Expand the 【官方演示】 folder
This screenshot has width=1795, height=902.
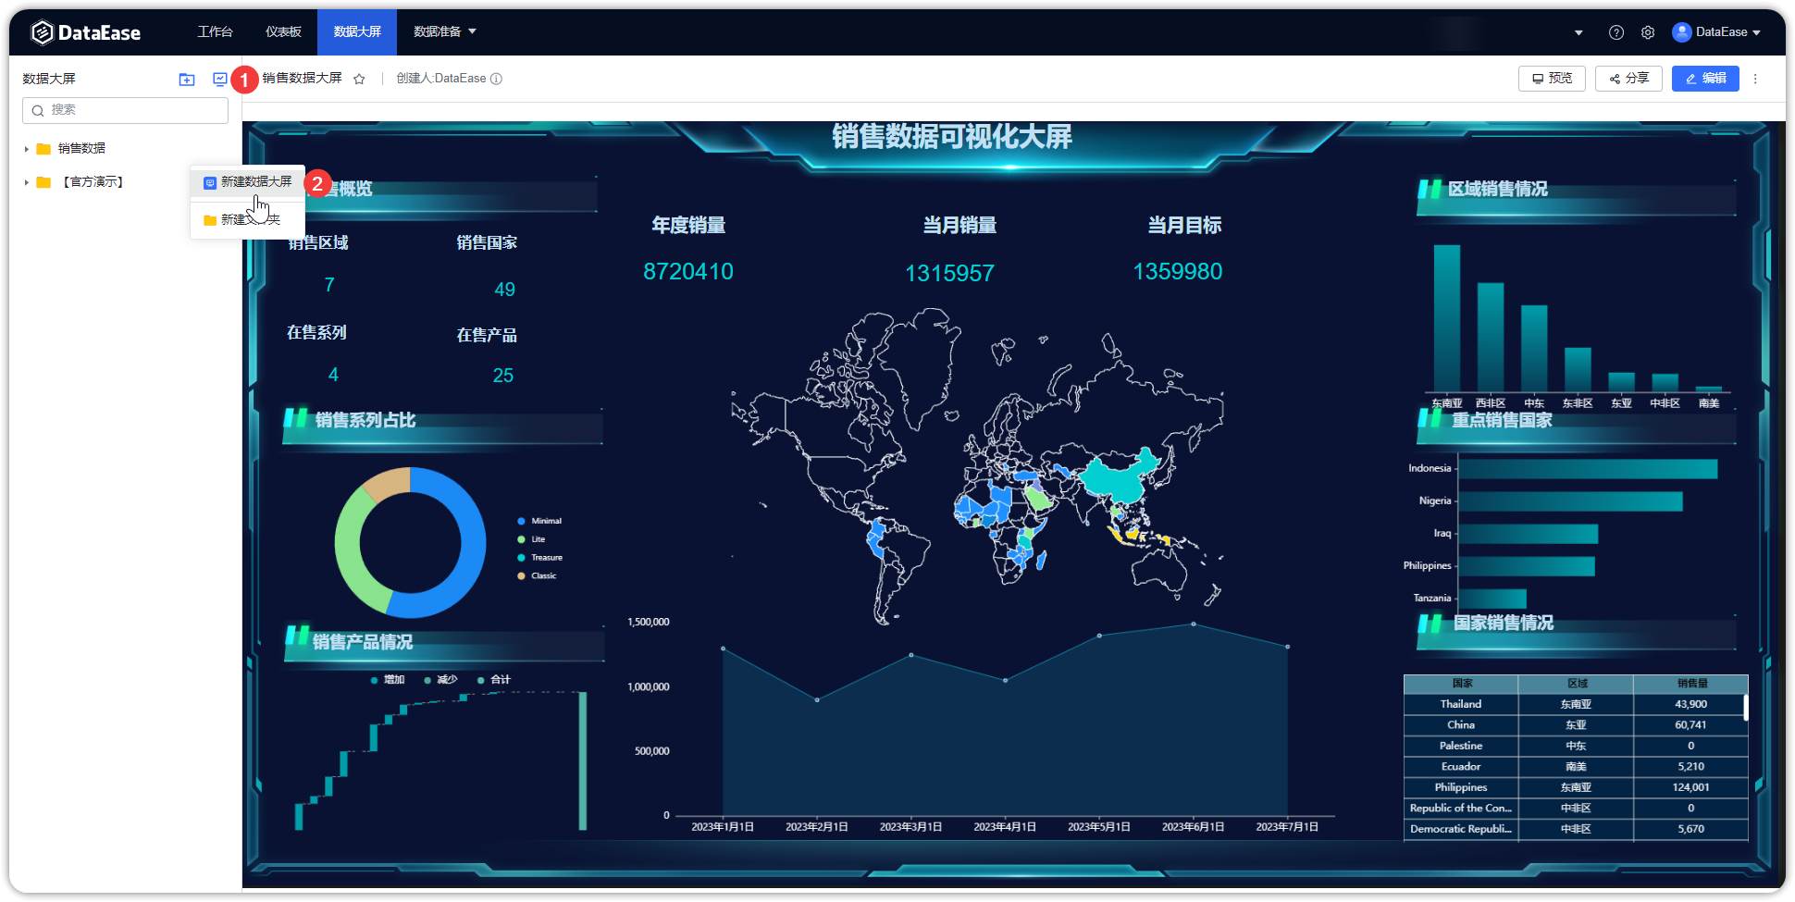(27, 182)
